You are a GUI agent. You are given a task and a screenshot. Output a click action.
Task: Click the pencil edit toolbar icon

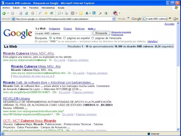pos(100,13)
